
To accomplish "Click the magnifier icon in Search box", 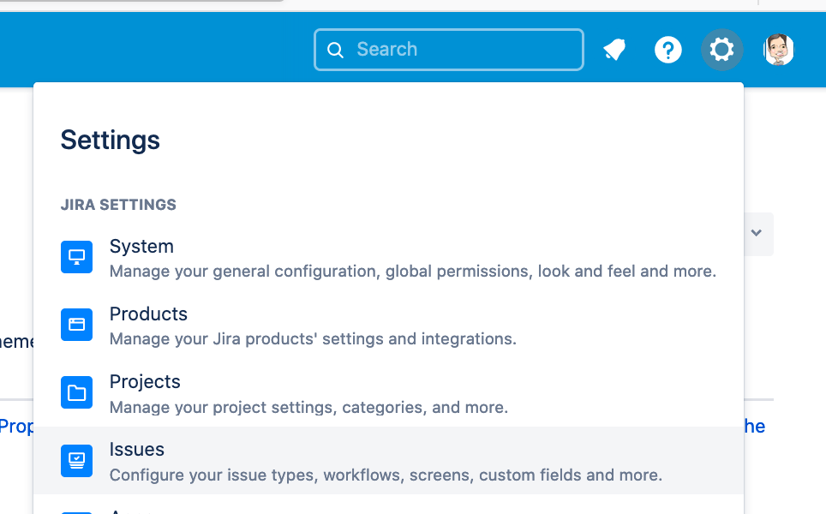I will [335, 50].
